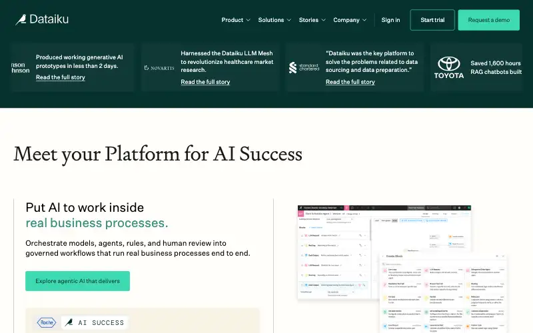Click the Dataiku bird logo

42,19
